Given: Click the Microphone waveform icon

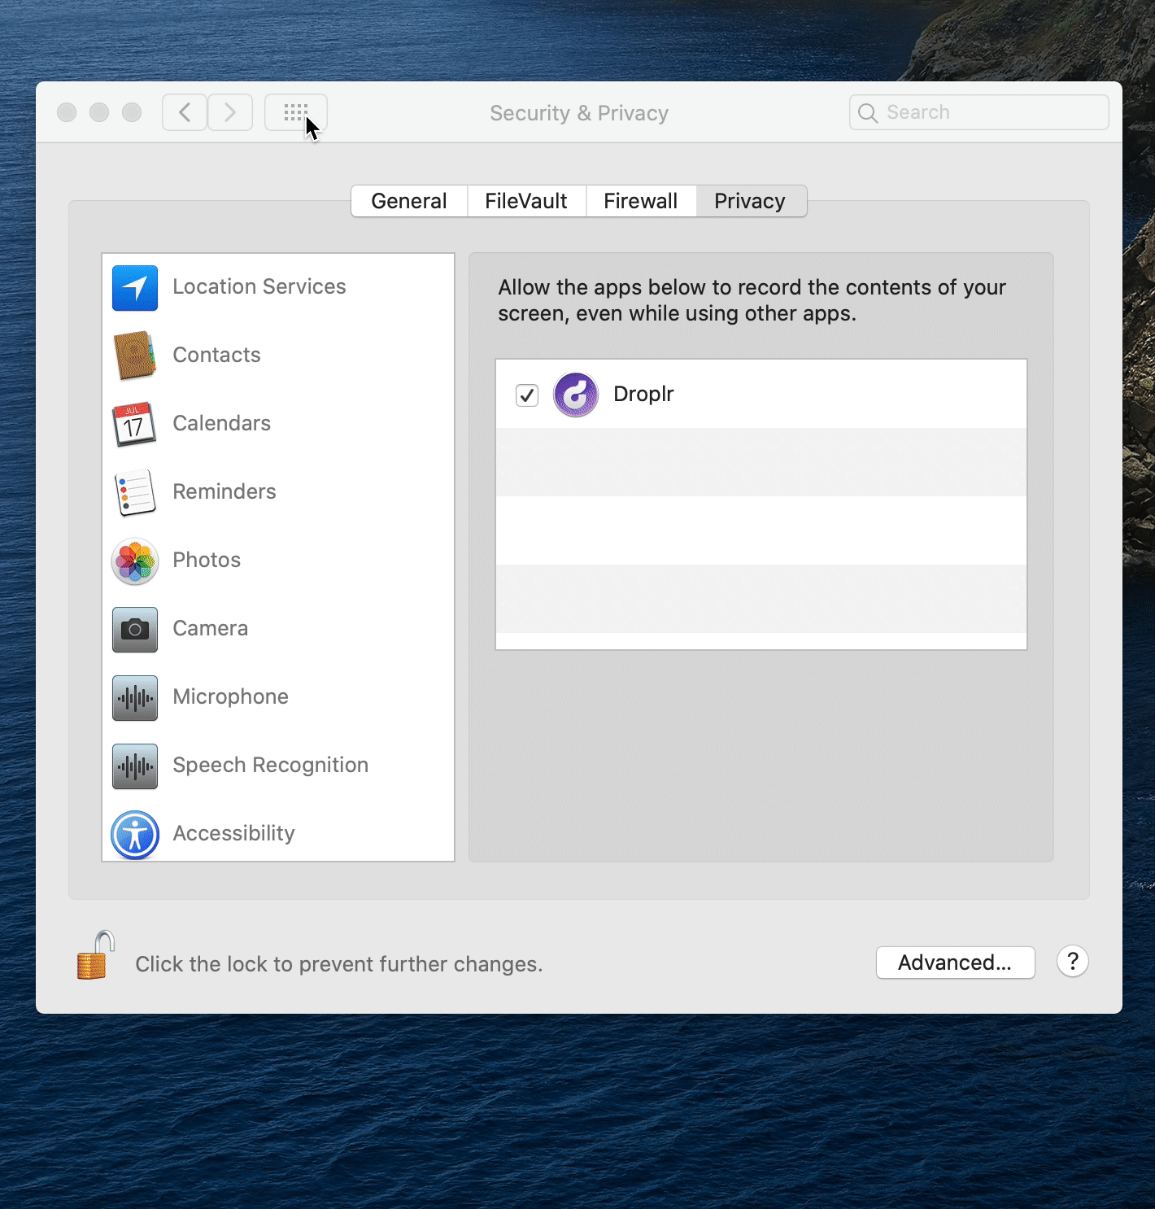Looking at the screenshot, I should pos(135,697).
